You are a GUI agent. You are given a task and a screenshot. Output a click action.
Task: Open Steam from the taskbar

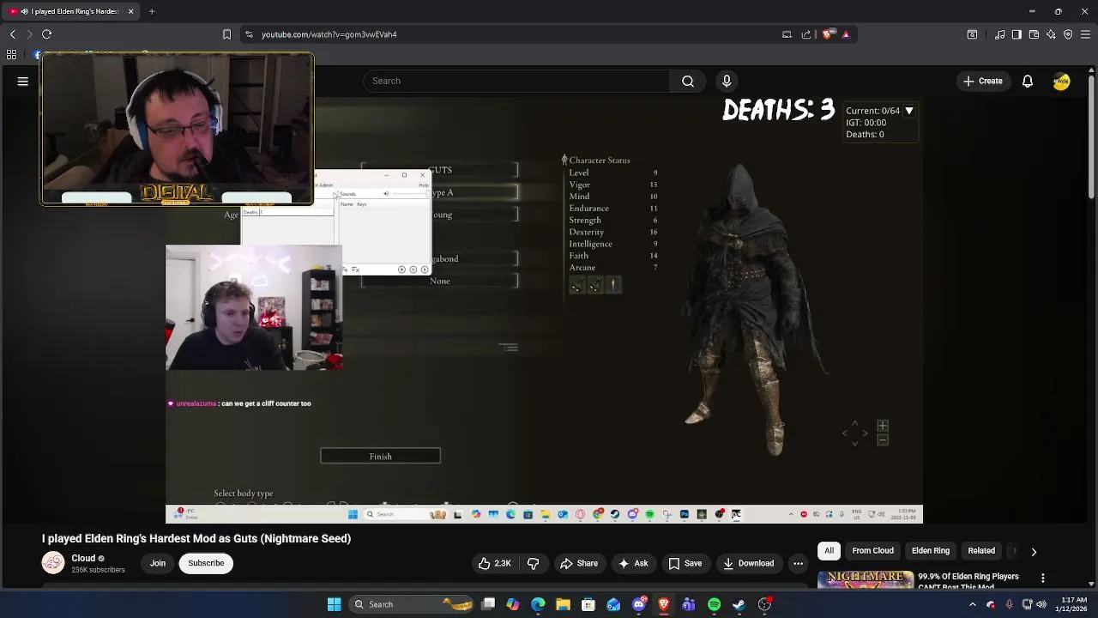coord(739,604)
